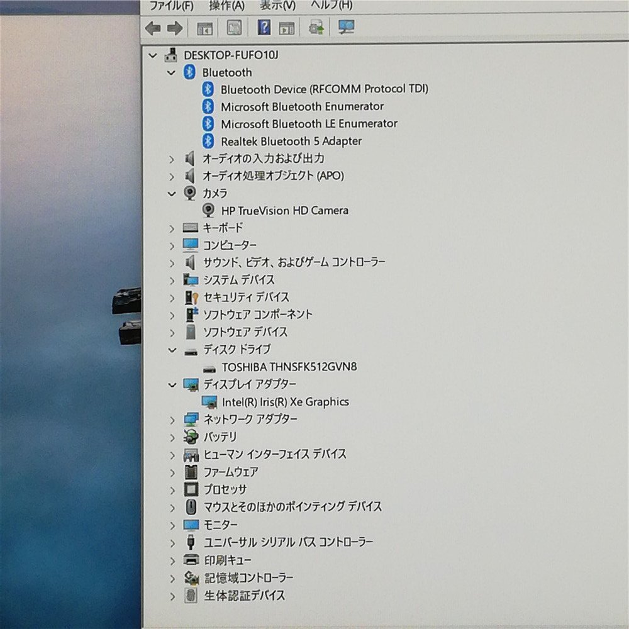Collapse the カメラ category
The image size is (629, 629).
[172, 194]
